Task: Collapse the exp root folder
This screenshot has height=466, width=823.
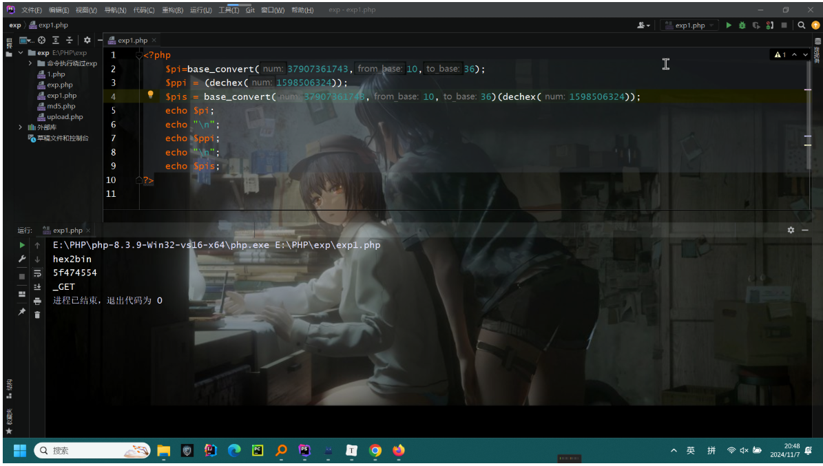Action: point(21,53)
